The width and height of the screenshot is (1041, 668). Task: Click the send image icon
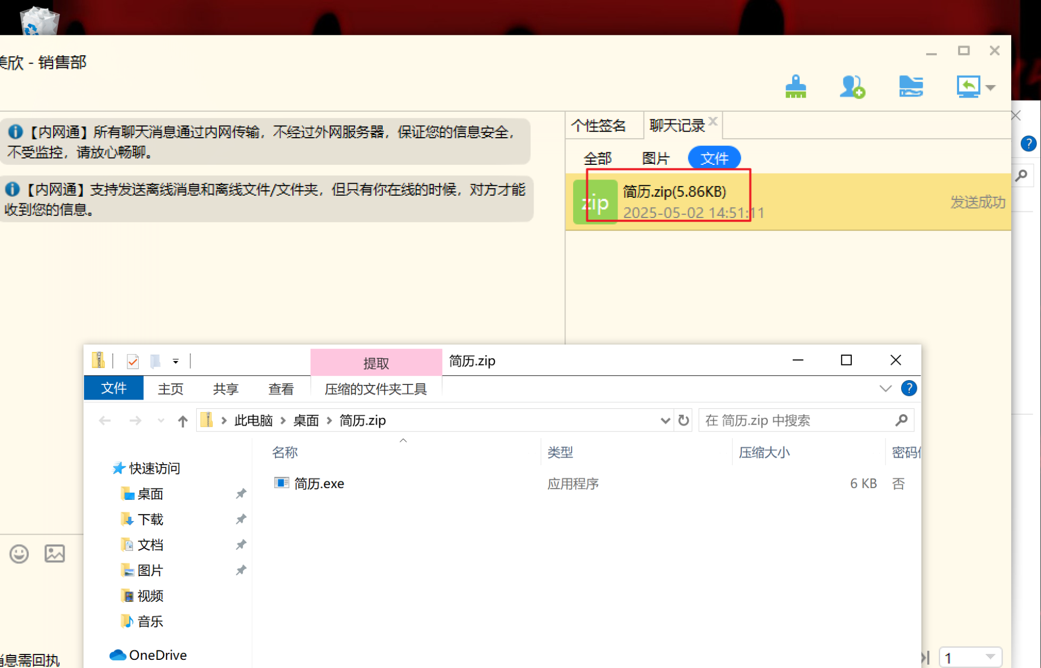pyautogui.click(x=55, y=554)
